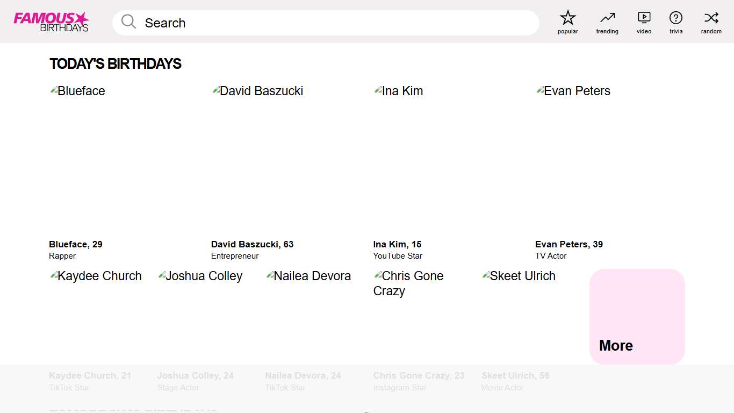The image size is (734, 413).
Task: Open the Blueface, 29 name link
Action: 75,244
